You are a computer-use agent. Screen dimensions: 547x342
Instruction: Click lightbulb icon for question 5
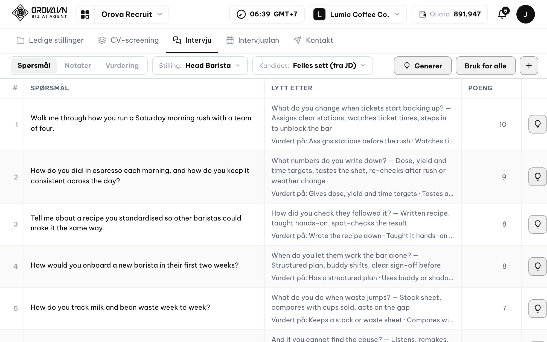coord(537,309)
